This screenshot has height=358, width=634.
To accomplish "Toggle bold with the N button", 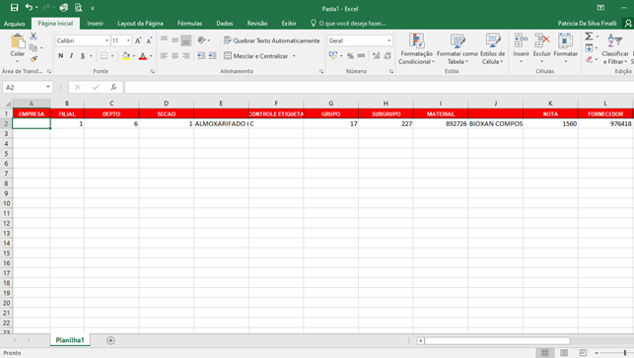I will point(61,56).
